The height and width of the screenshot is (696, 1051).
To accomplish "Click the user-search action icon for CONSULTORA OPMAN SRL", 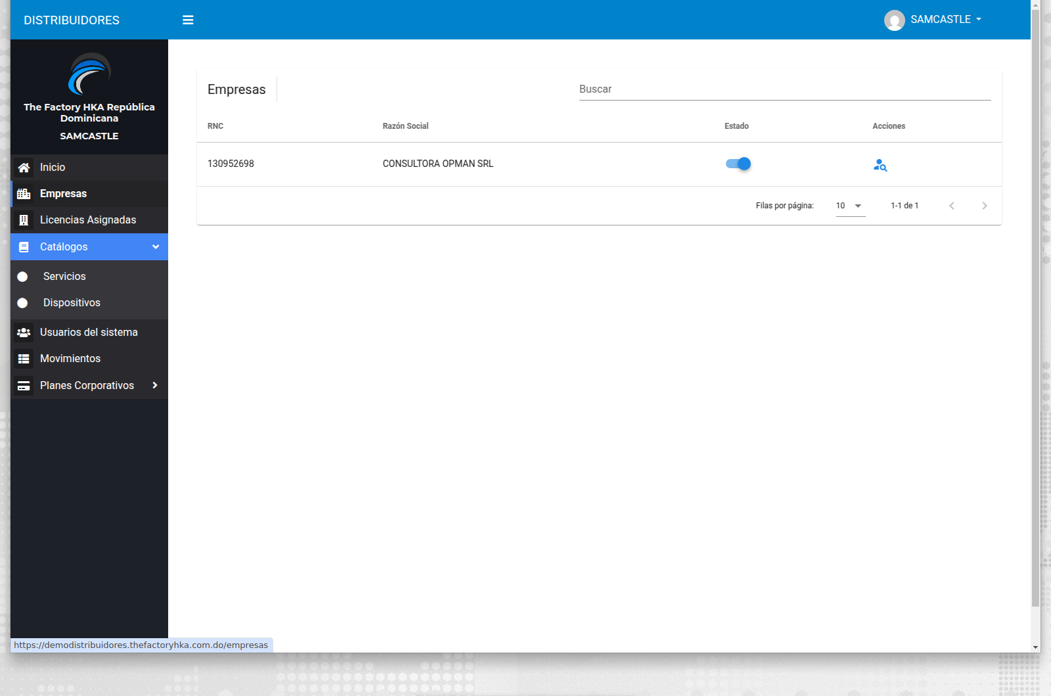I will click(880, 165).
